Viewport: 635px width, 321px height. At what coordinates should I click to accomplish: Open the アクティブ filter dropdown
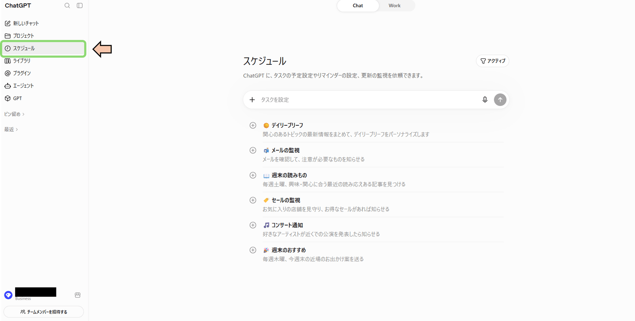493,61
